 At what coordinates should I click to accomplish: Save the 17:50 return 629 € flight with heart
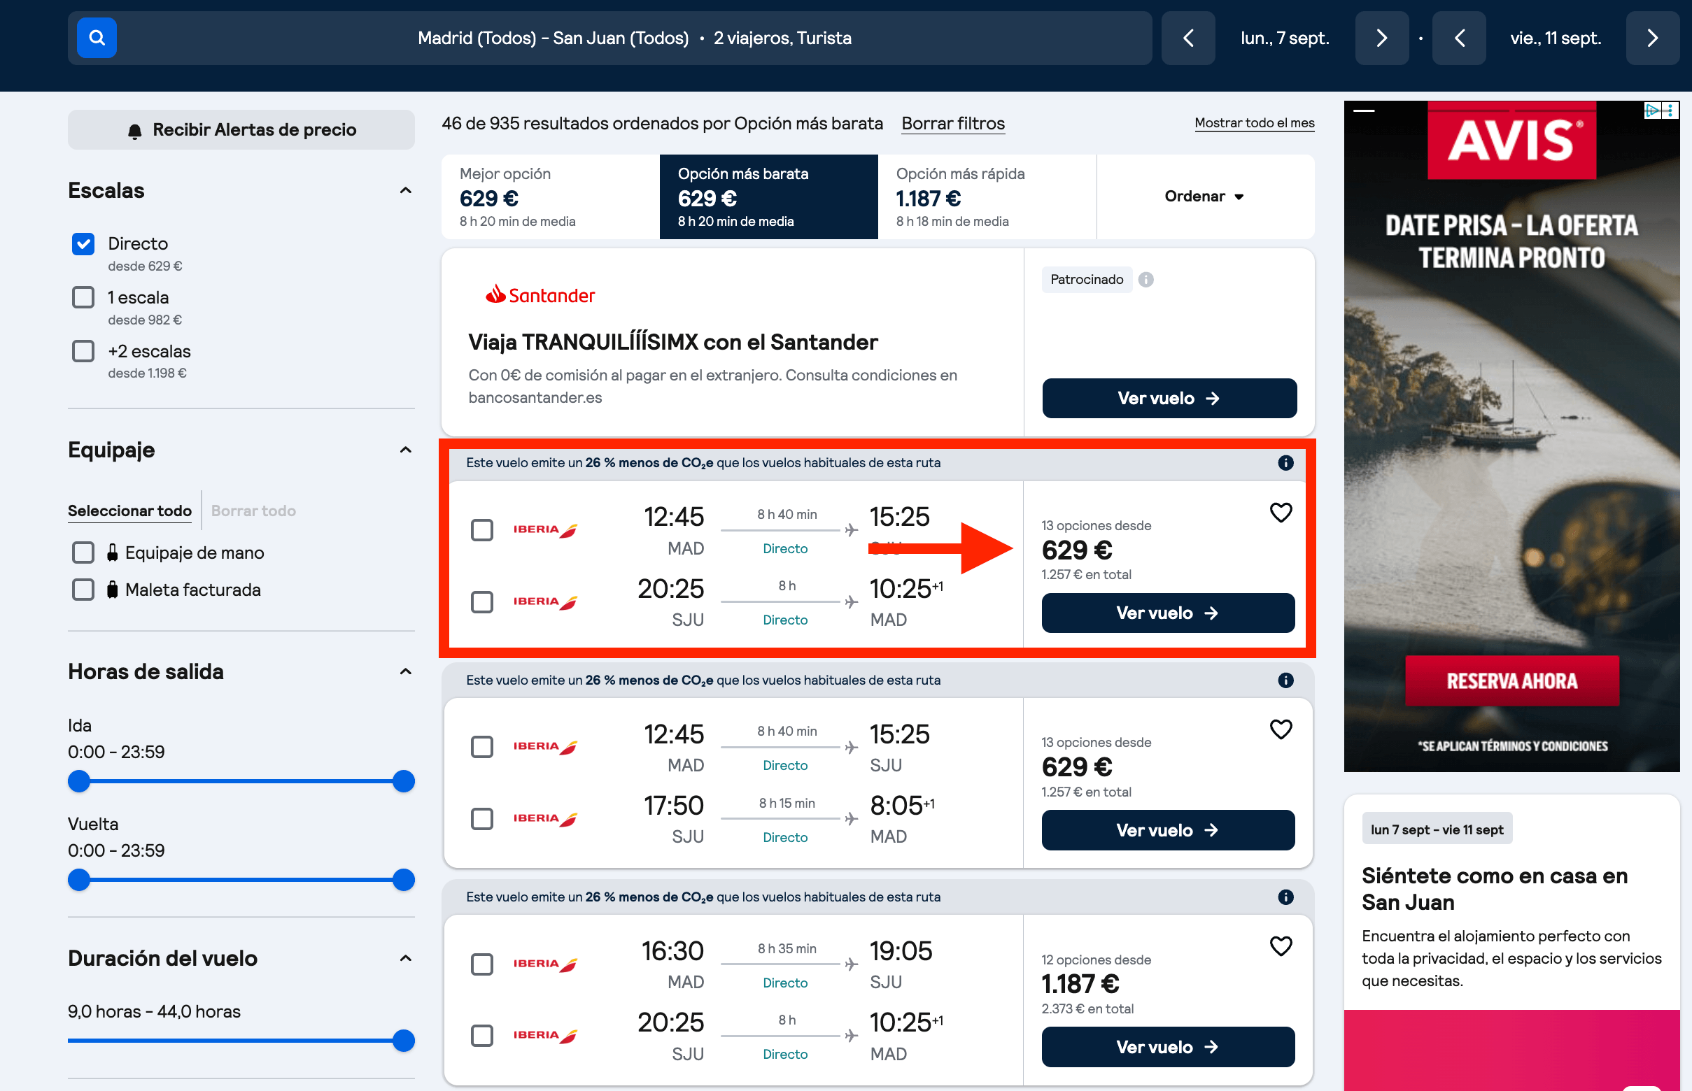click(x=1280, y=729)
